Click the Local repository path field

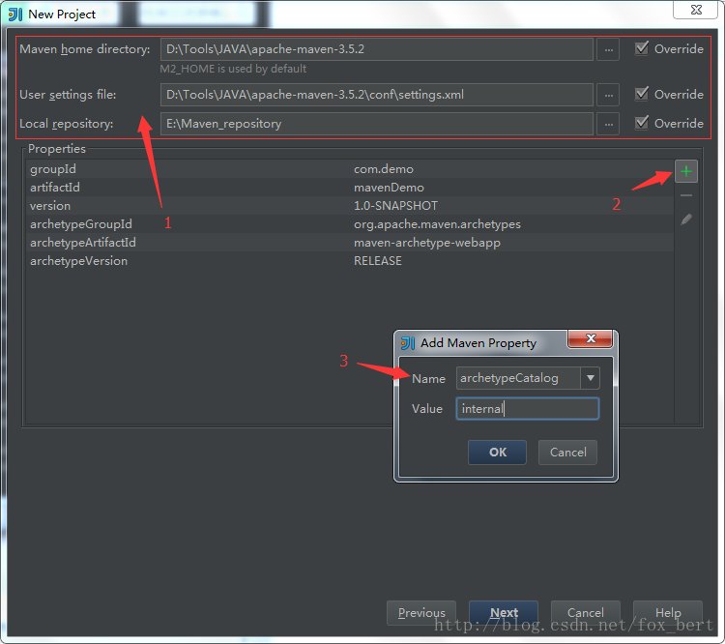click(x=377, y=124)
